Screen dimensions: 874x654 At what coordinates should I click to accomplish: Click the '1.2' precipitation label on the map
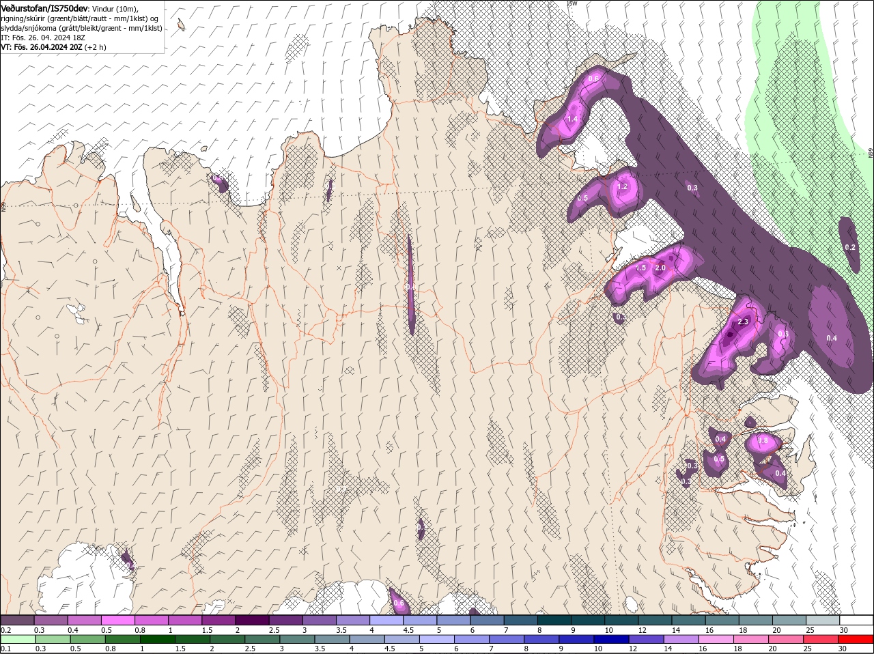[622, 186]
